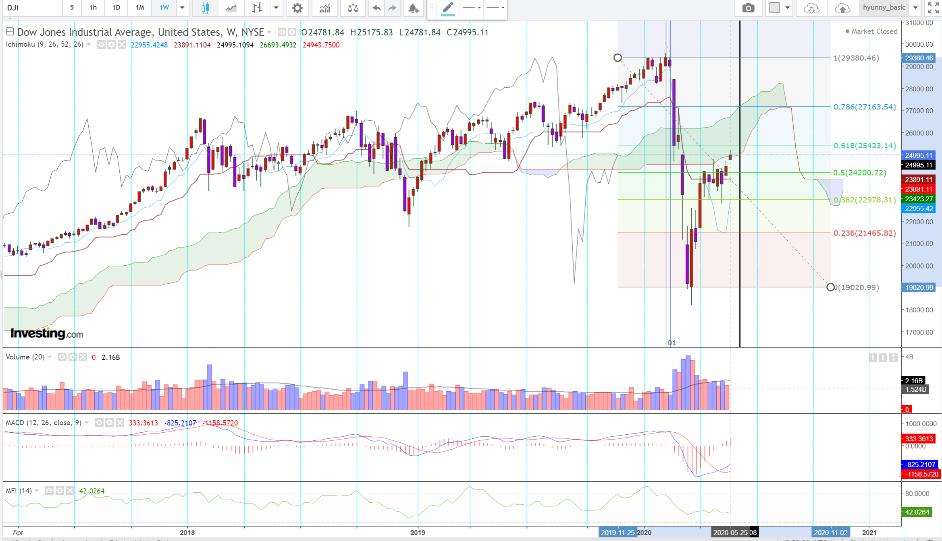Viewport: 942px width, 541px height.
Task: Remove the MFI indicator
Action: 70,491
